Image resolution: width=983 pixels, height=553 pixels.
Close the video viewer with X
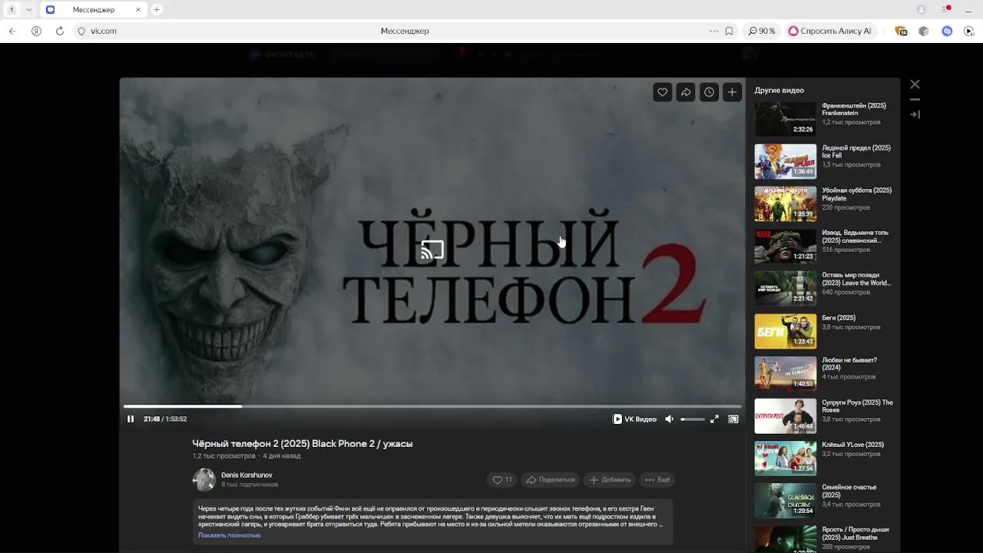[x=915, y=84]
